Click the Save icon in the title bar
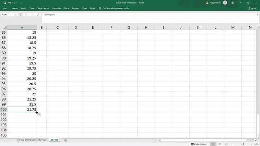This screenshot has width=260, height=146. [x=4, y=3]
